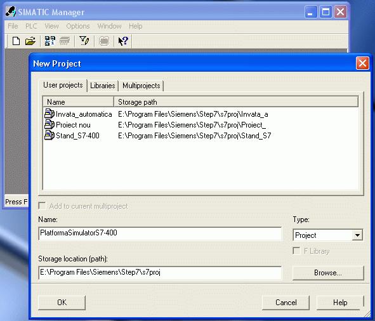Click the context help arrow-question icon
The image size is (375, 321).
[x=123, y=41]
